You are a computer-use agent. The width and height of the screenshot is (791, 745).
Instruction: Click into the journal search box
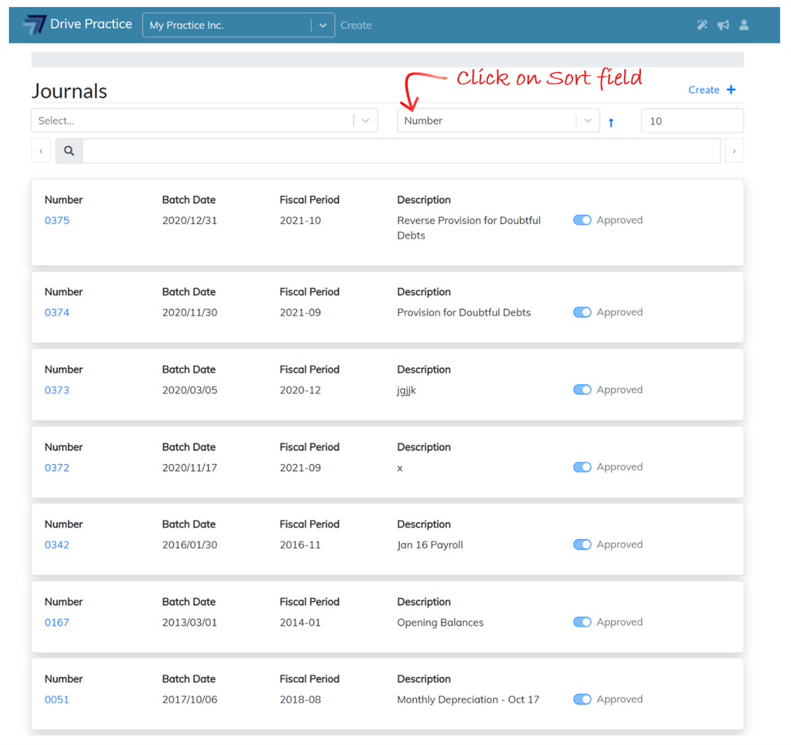click(x=401, y=151)
